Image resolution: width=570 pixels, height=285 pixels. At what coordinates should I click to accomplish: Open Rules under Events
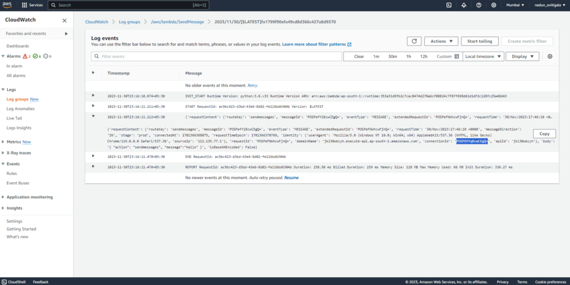click(x=12, y=173)
